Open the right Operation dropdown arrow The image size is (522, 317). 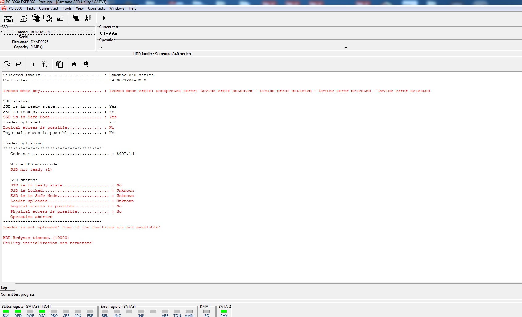click(x=346, y=48)
